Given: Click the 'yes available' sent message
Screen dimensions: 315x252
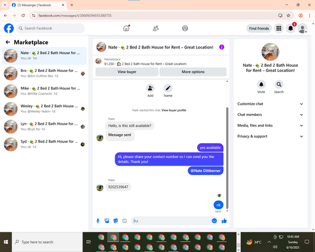Looking at the screenshot, I should [210, 147].
